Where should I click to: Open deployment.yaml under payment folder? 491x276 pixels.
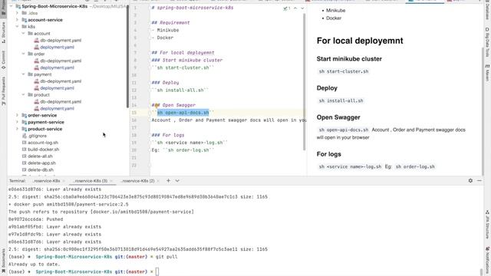point(57,88)
